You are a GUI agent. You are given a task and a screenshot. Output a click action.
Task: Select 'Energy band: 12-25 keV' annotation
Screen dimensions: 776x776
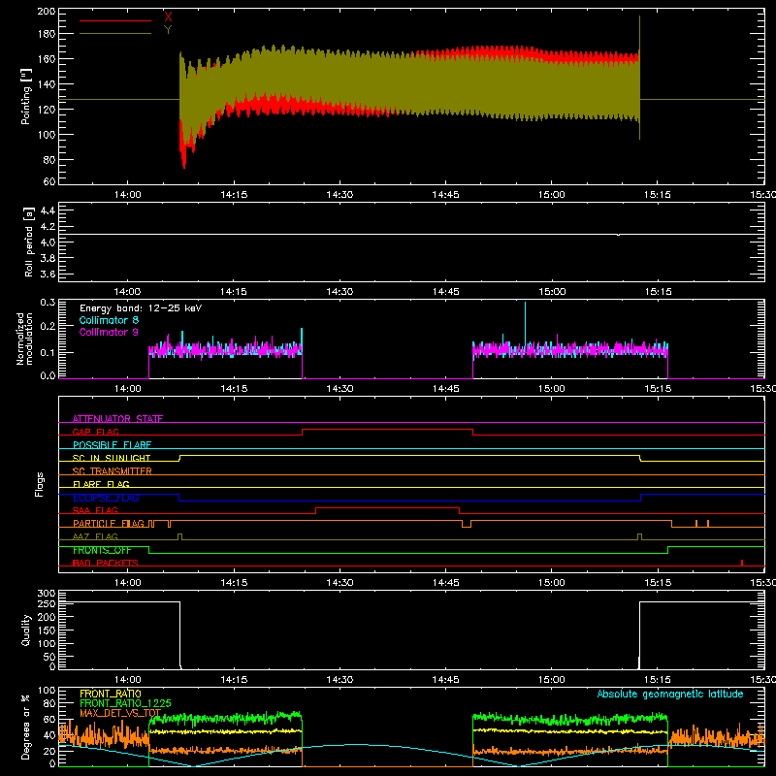coord(141,308)
